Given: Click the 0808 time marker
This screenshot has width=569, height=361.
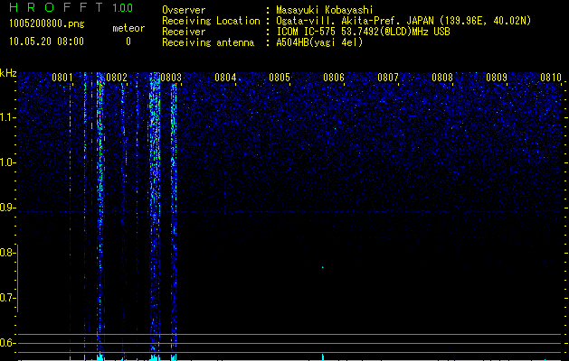Looking at the screenshot, I should pyautogui.click(x=442, y=78).
